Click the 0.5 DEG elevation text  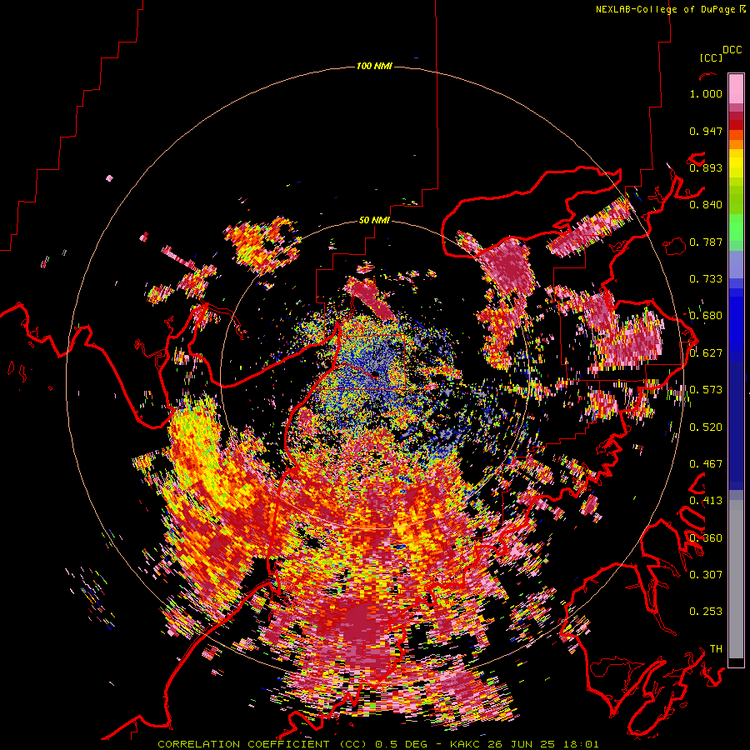click(401, 744)
